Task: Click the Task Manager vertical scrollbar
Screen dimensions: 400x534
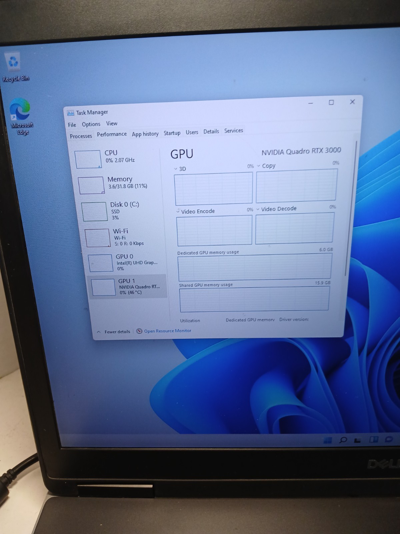Action: 351,208
